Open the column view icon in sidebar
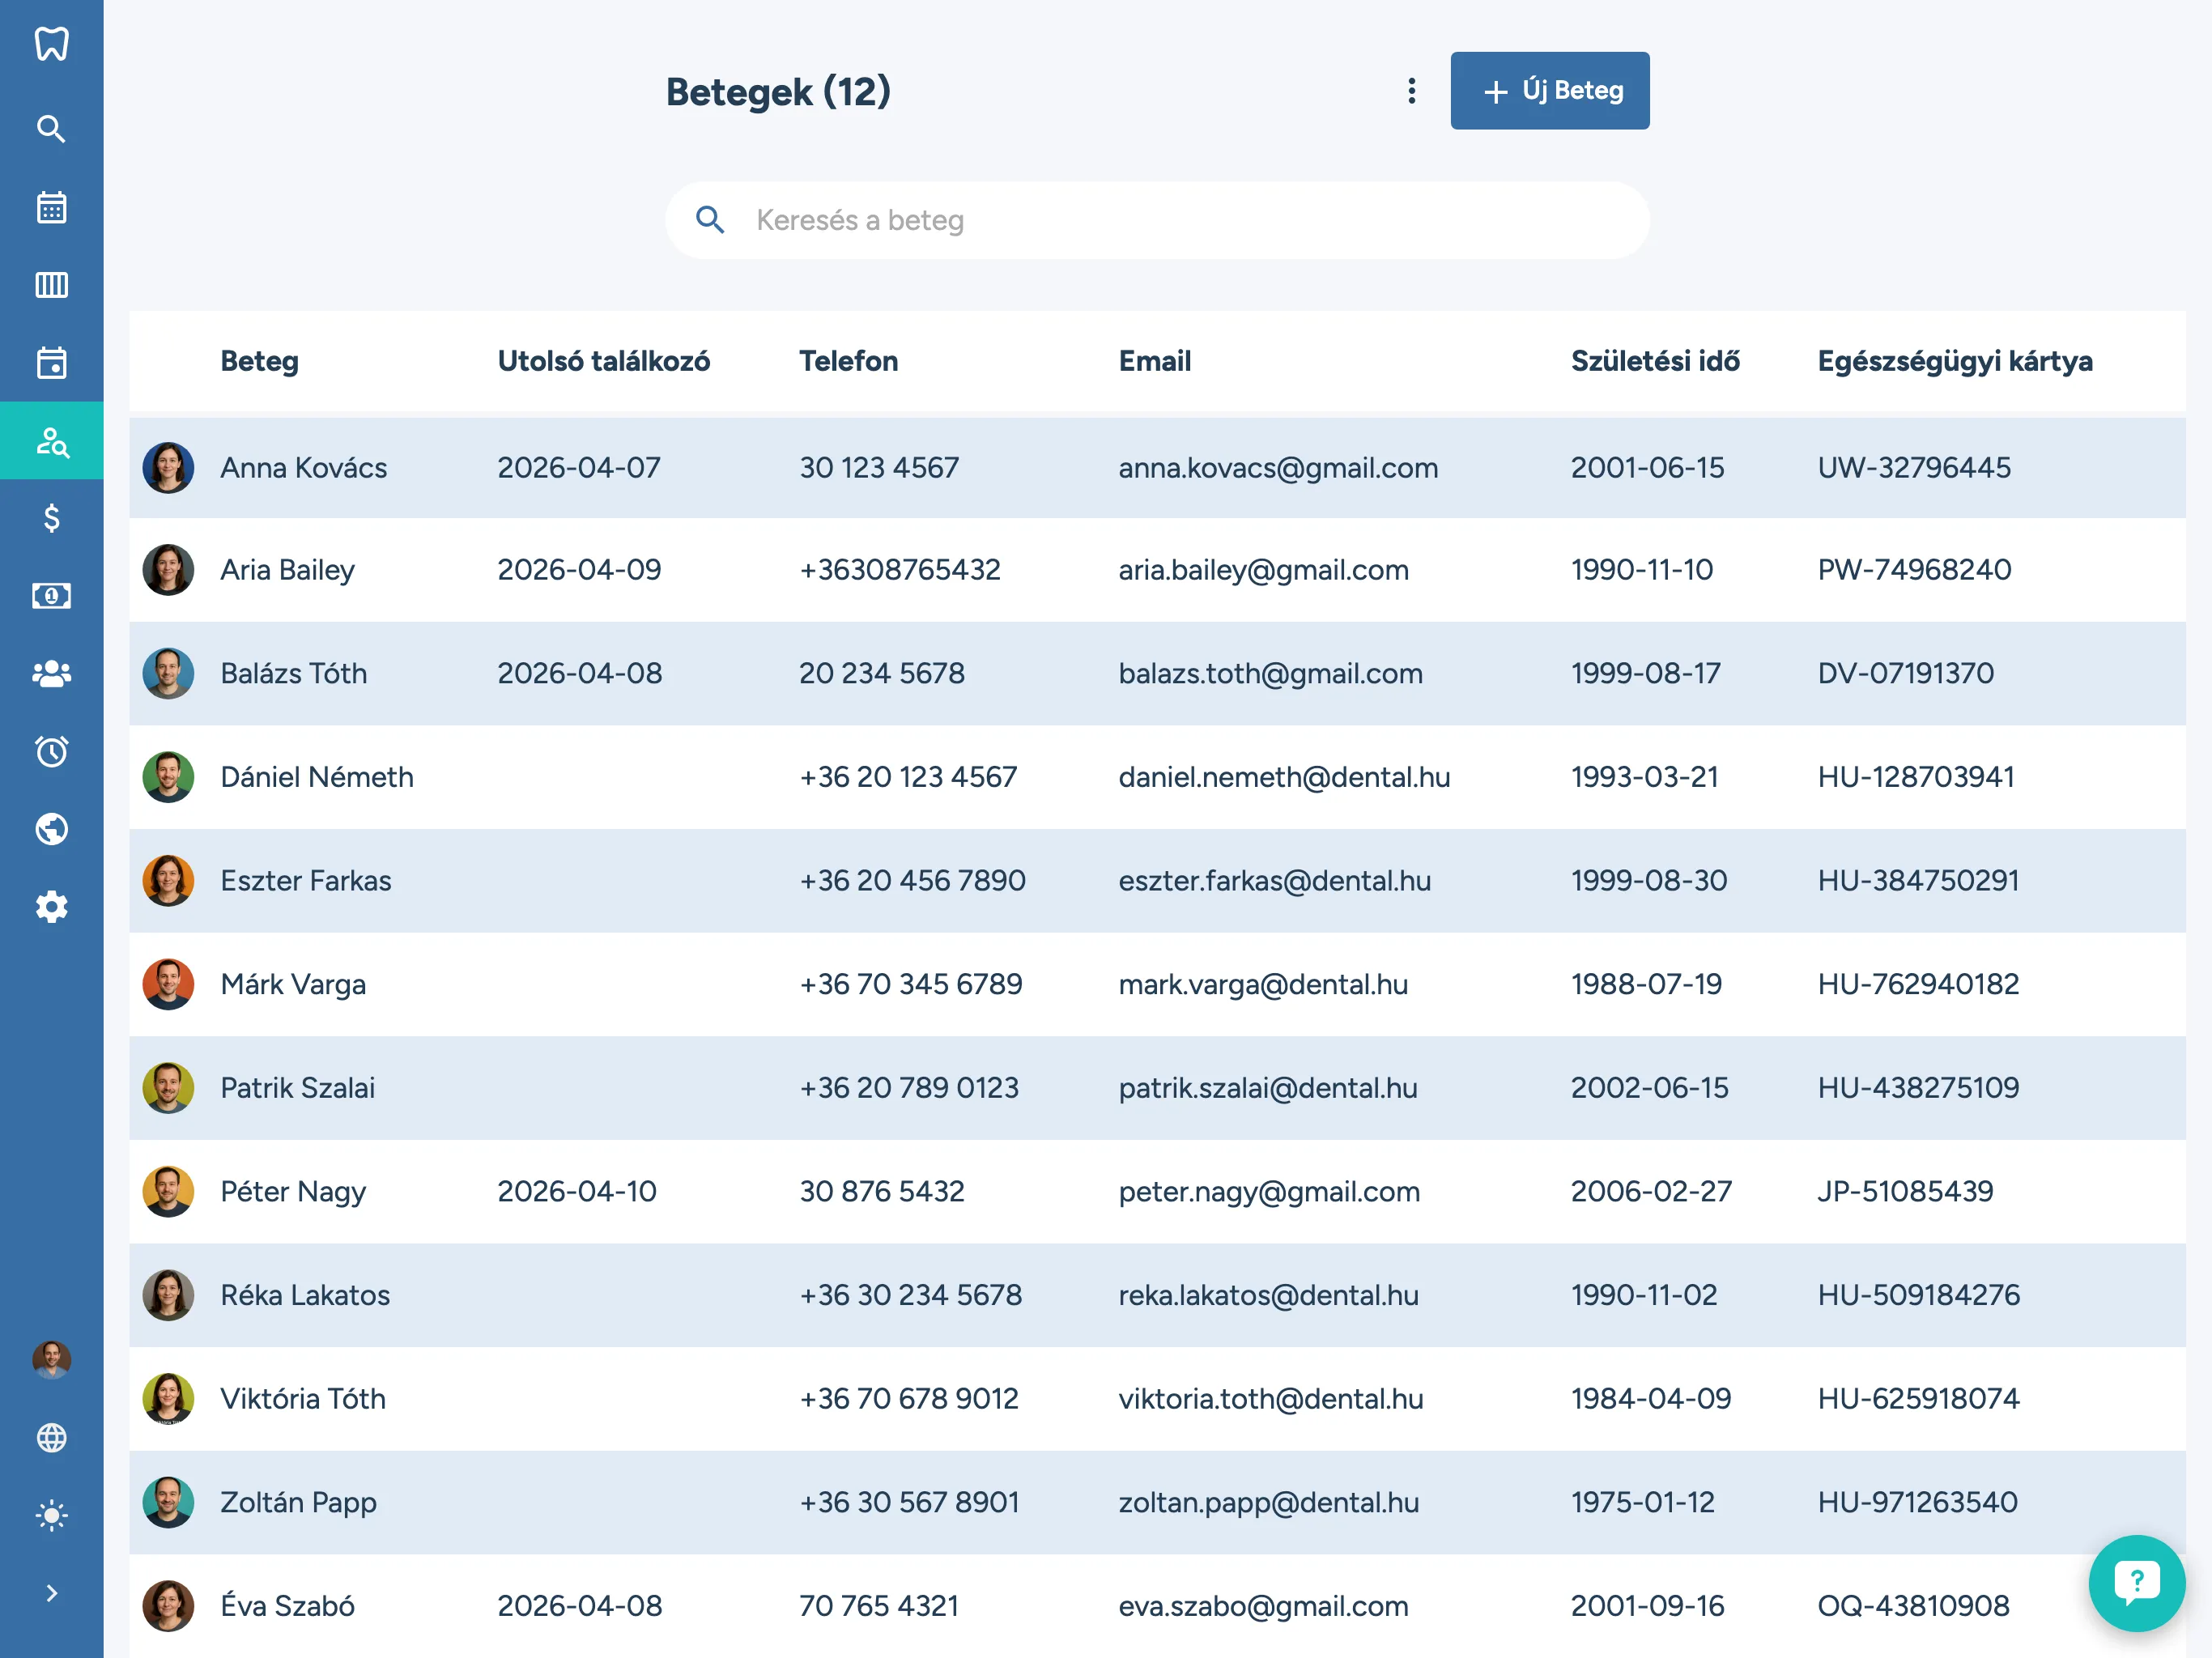The image size is (2212, 1658). 51,285
